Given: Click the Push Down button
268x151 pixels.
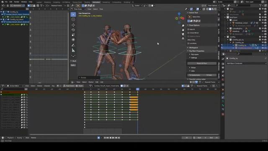Looking at the screenshot, I should [x=69, y=86].
